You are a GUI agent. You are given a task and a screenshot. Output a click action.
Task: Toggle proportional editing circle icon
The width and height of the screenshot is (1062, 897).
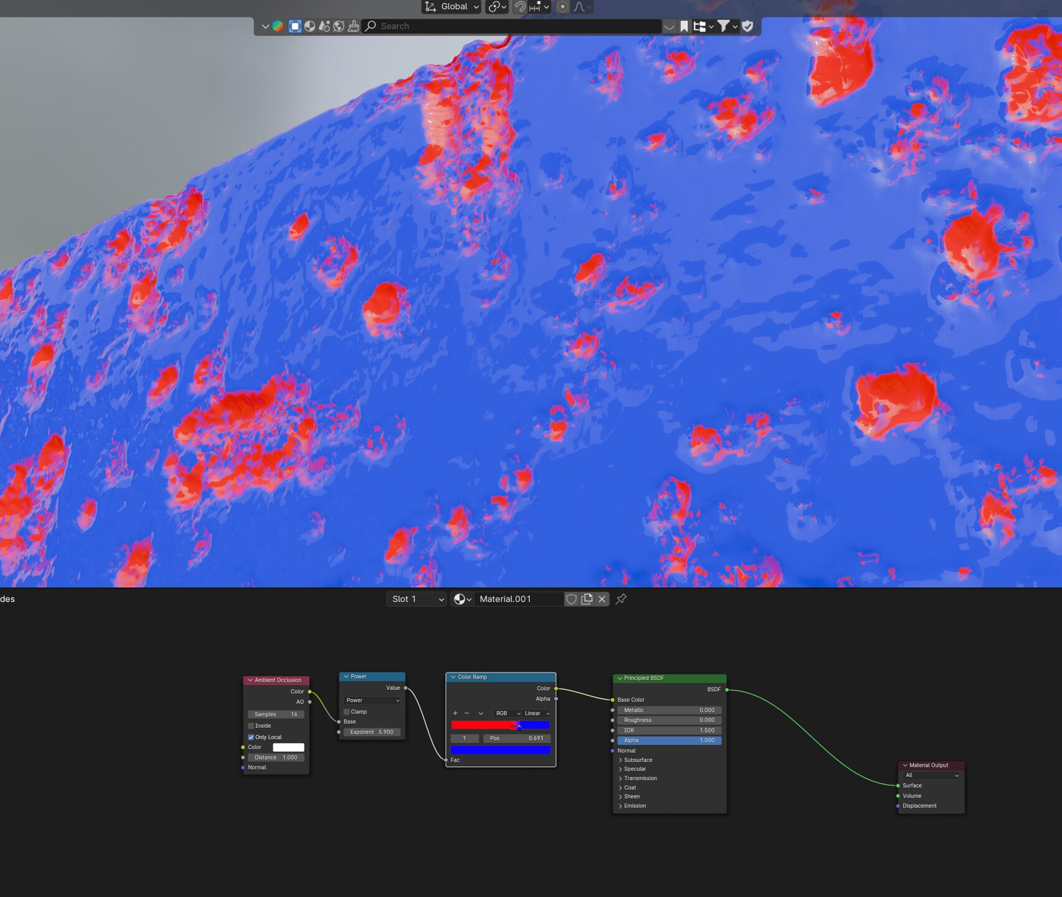click(562, 7)
